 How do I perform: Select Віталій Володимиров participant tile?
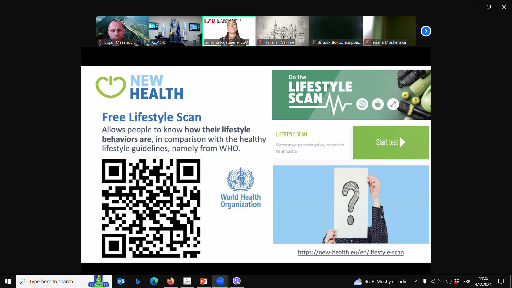[x=336, y=31]
